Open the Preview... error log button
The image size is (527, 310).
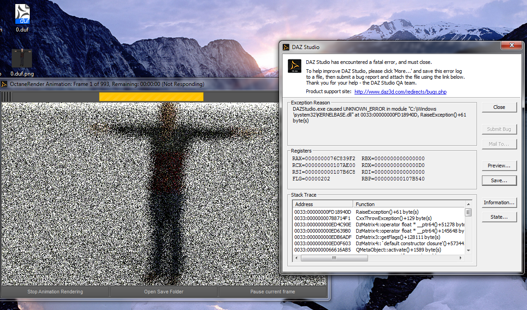tap(499, 166)
